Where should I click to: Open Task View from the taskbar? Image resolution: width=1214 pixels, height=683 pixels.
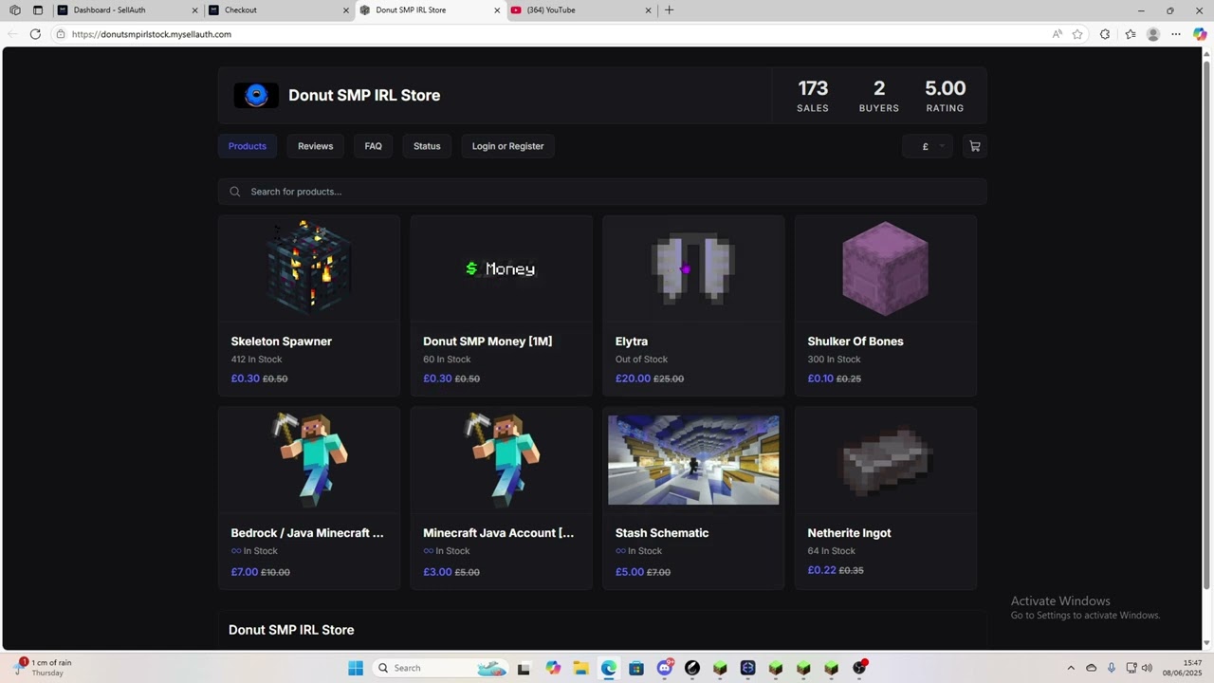(x=524, y=668)
